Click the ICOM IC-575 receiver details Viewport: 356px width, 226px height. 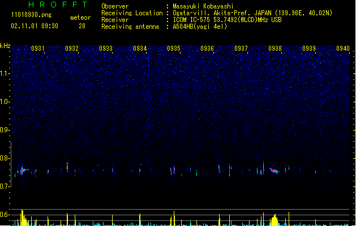pyautogui.click(x=227, y=20)
